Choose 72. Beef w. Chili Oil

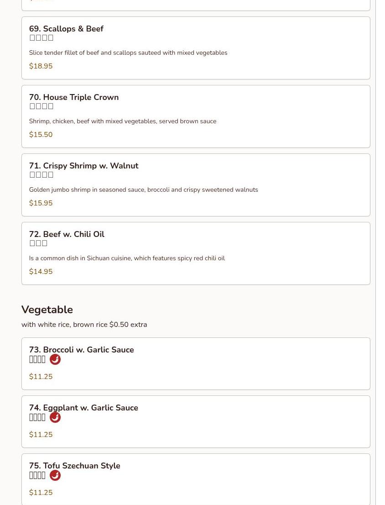point(196,253)
